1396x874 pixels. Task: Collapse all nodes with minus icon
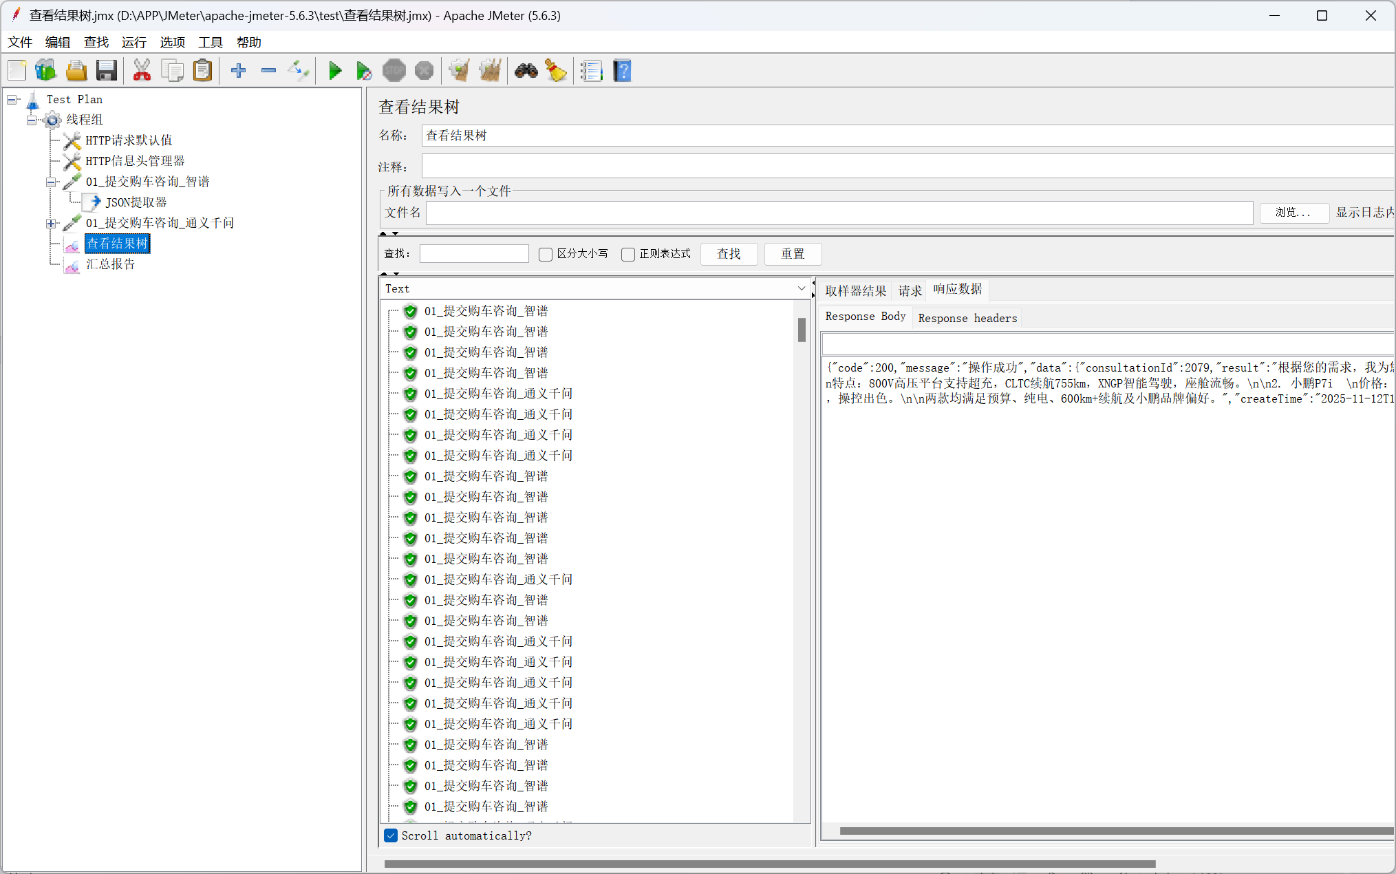point(269,70)
